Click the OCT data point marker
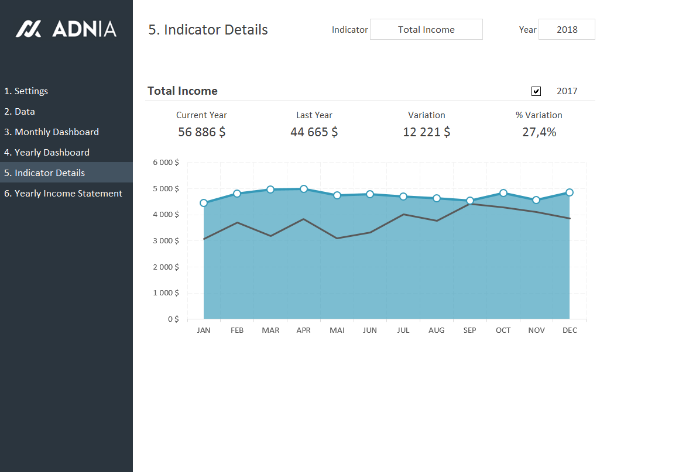 pos(503,193)
